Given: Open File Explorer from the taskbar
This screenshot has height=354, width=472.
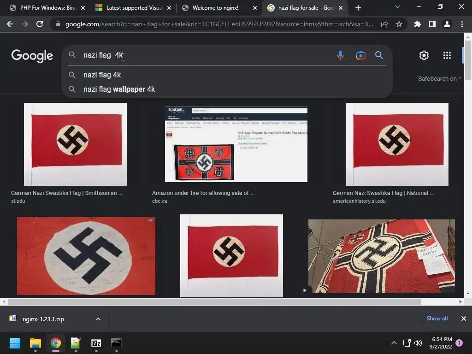Looking at the screenshot, I should [x=35, y=343].
